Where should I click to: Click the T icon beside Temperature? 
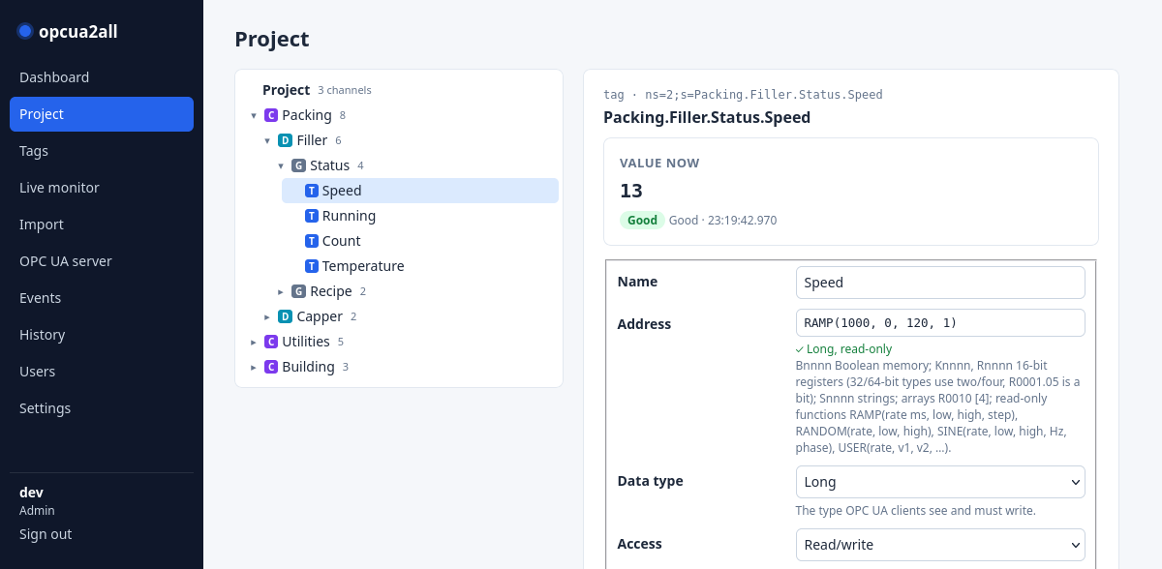pyautogui.click(x=312, y=266)
